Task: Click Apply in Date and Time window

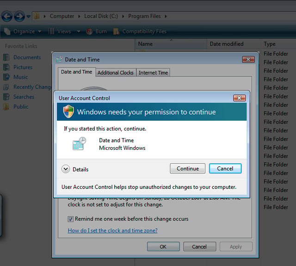Action: 236,247
